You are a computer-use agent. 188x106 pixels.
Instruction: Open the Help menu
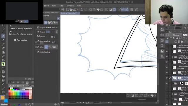tap(79, 6)
